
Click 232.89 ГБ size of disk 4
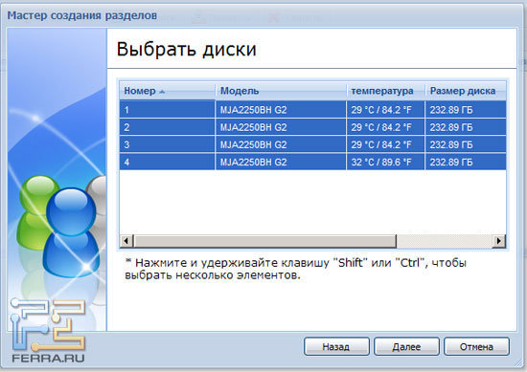[x=451, y=162]
